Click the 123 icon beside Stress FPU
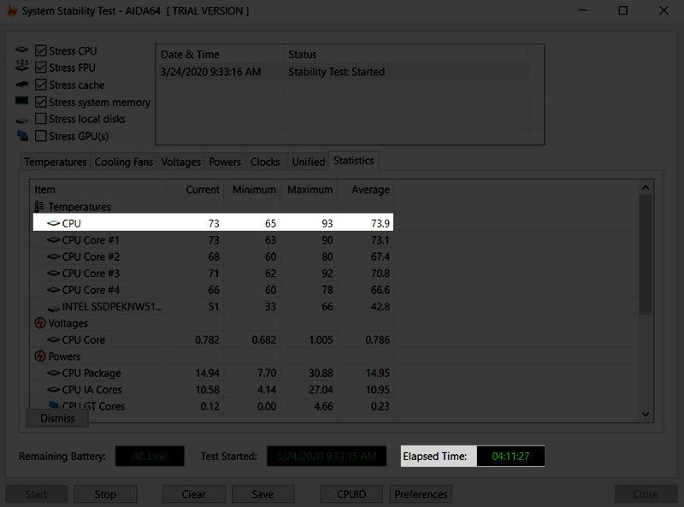684x507 pixels. (x=22, y=66)
